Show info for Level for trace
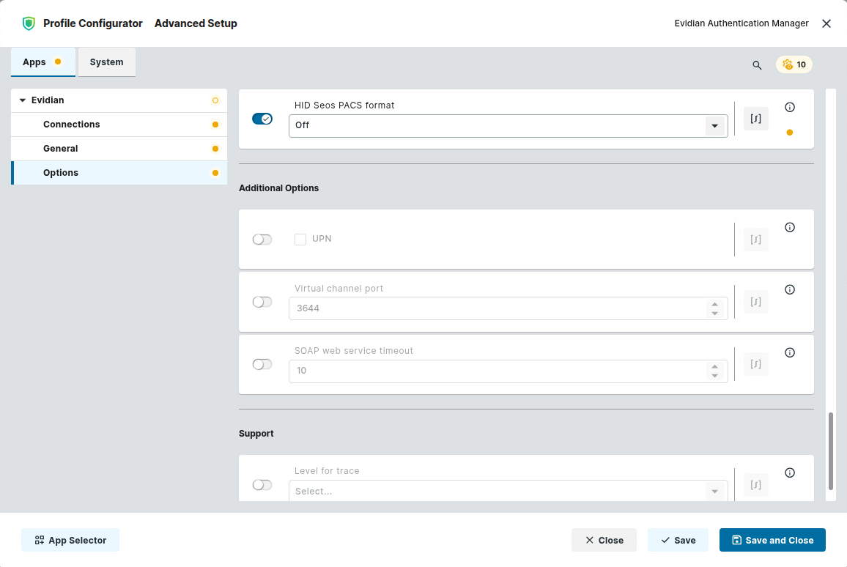The width and height of the screenshot is (847, 567). tap(790, 472)
